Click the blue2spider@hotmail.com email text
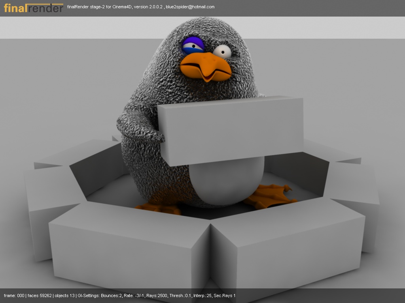The height and width of the screenshot is (303, 405). click(x=190, y=7)
